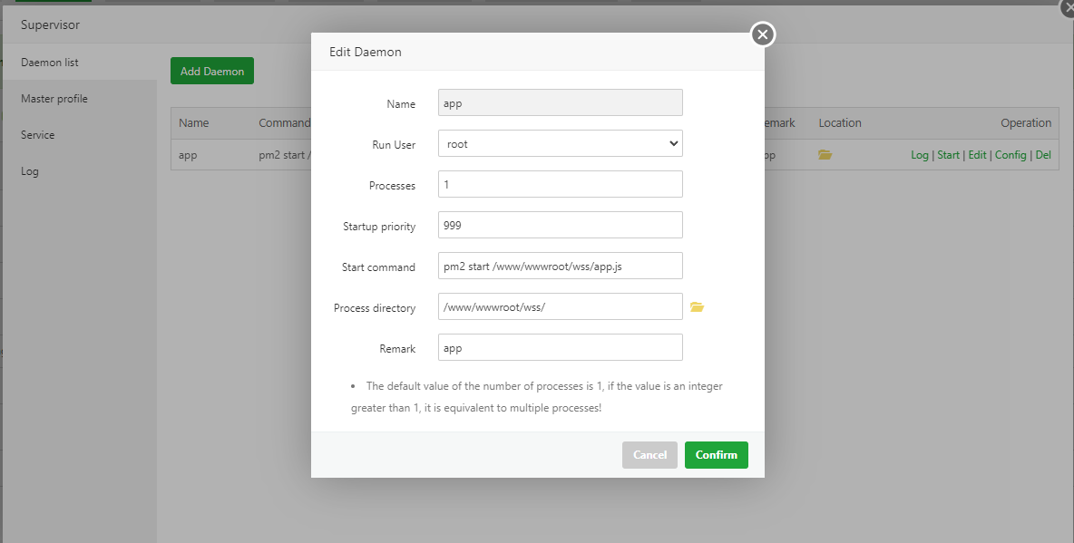Open the Master profile tab

54,99
